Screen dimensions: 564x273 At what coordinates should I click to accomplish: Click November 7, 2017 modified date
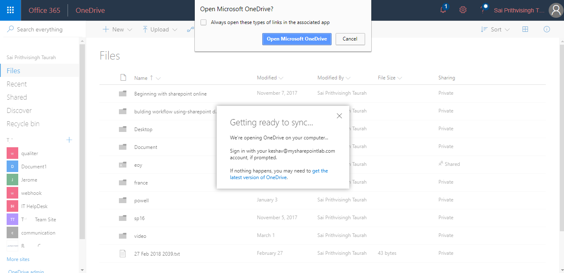277,93
